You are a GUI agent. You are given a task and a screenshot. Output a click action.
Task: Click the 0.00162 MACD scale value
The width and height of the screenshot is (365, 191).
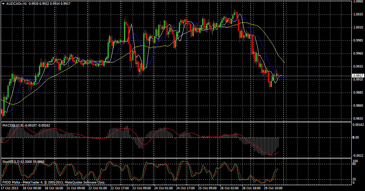tap(358, 125)
